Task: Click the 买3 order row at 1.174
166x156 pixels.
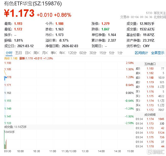Action: click(150, 101)
